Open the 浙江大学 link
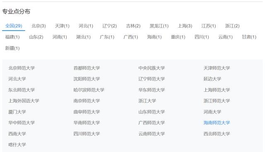The width and height of the screenshot is (265, 152). pyautogui.click(x=147, y=101)
